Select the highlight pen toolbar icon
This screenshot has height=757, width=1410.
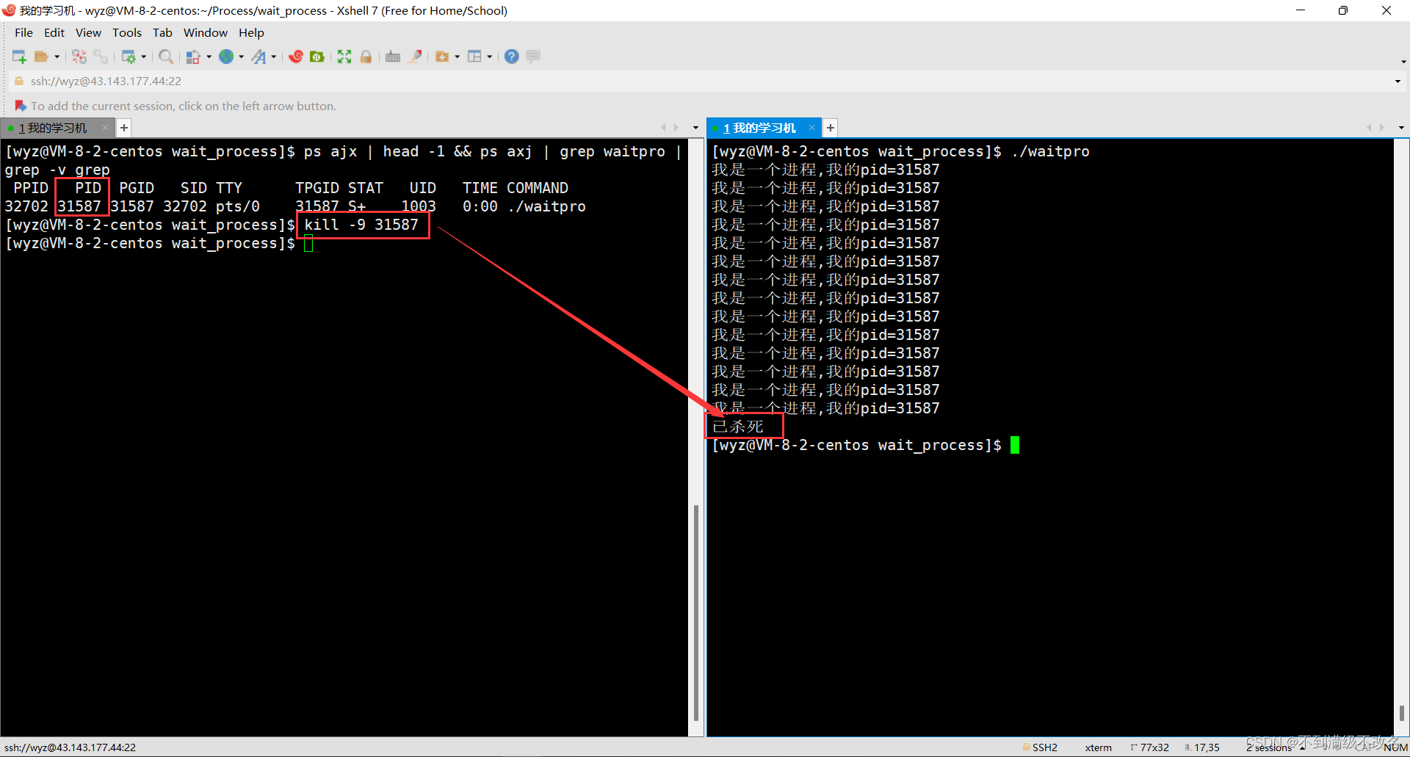click(415, 57)
